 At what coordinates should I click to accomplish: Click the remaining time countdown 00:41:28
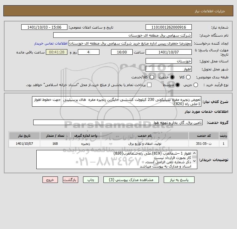[x=57, y=52]
